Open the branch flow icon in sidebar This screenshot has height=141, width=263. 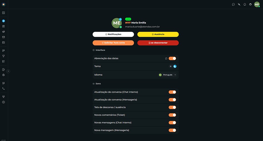tap(3, 83)
